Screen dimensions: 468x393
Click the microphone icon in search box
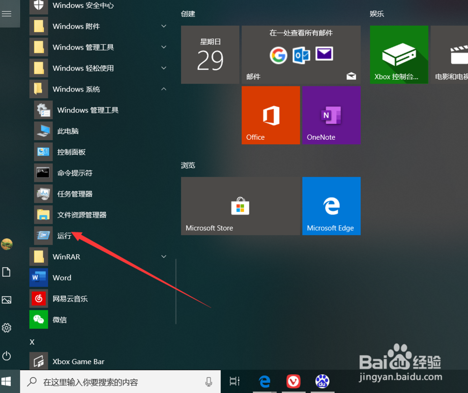click(x=209, y=382)
